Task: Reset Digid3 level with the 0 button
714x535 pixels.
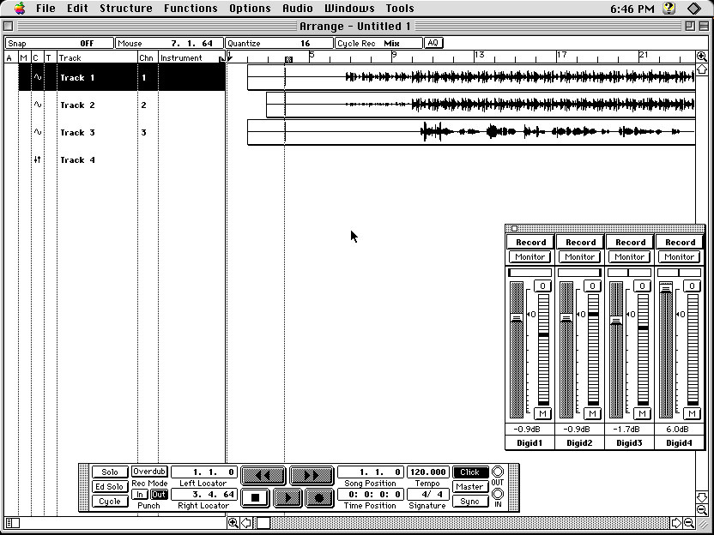Action: click(x=642, y=286)
